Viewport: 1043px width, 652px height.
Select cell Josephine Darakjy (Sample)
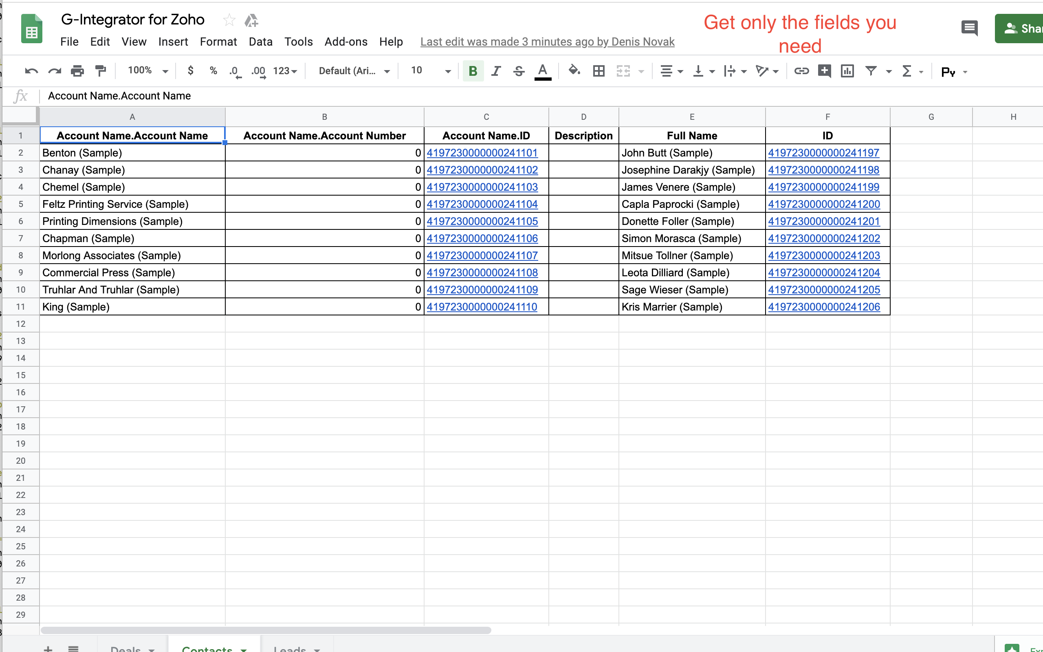[692, 170]
